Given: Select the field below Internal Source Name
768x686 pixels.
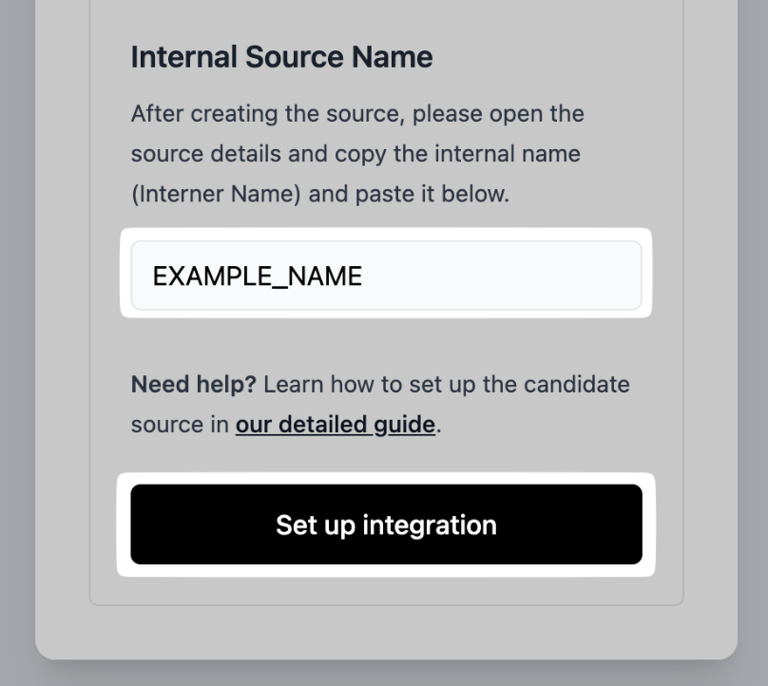Looking at the screenshot, I should click(386, 276).
